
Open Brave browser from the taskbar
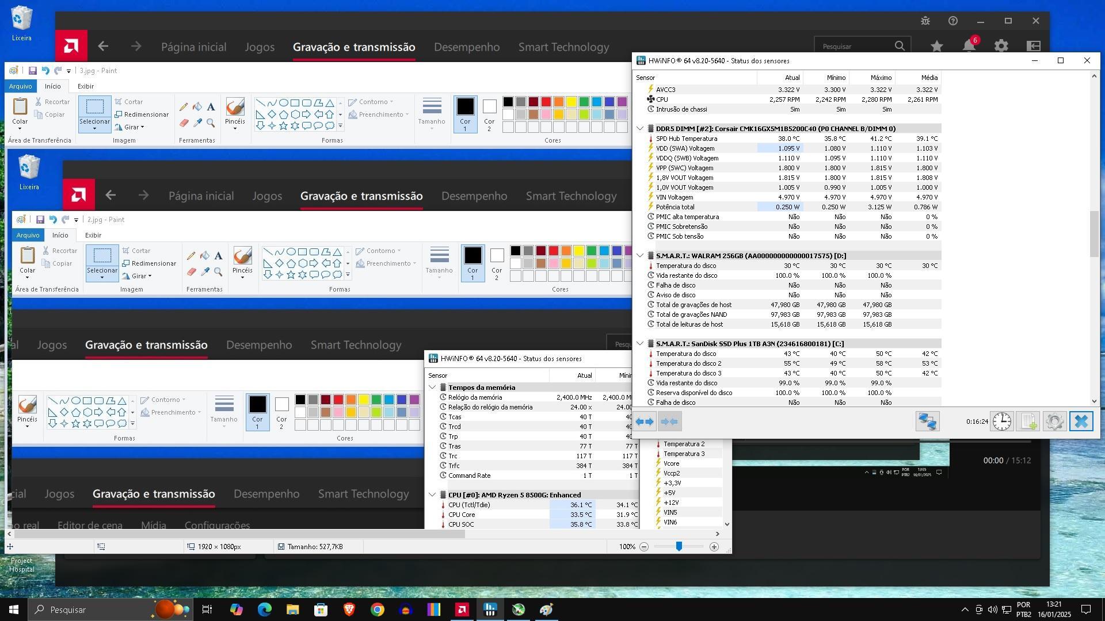pos(349,609)
